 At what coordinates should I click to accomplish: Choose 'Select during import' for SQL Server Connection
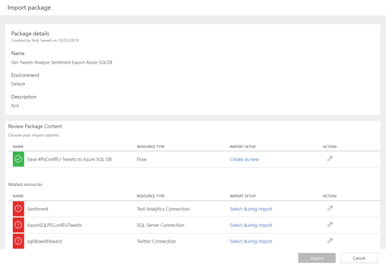click(x=251, y=224)
